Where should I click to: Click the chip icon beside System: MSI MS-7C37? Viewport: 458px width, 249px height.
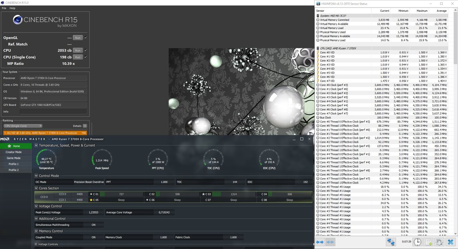[318, 16]
